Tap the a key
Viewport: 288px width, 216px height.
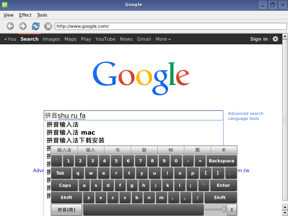84,185
